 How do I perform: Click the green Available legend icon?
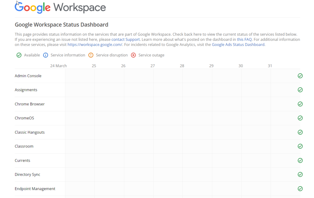[x=19, y=55]
